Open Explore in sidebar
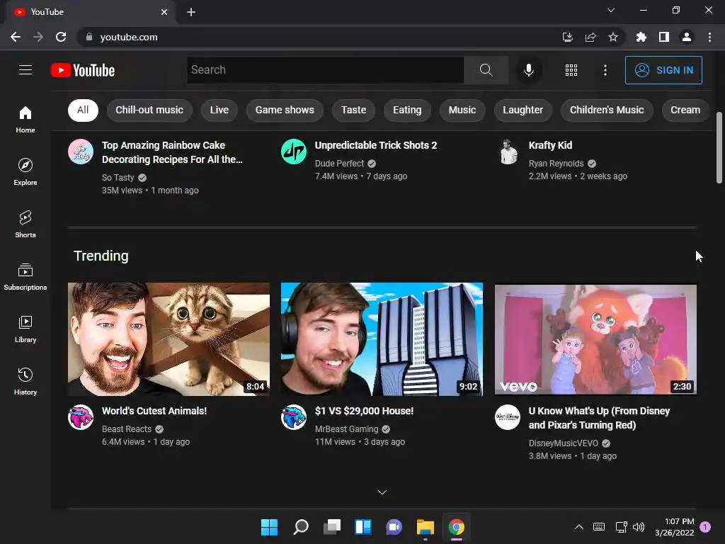The width and height of the screenshot is (725, 544). click(25, 172)
